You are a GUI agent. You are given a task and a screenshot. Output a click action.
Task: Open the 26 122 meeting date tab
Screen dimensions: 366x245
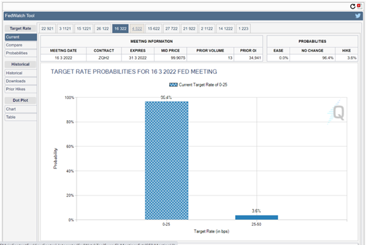coord(102,28)
